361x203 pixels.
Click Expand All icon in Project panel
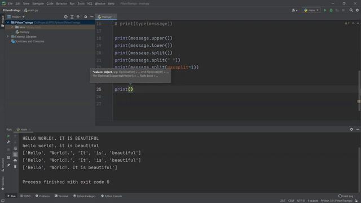pyautogui.click(x=72, y=17)
